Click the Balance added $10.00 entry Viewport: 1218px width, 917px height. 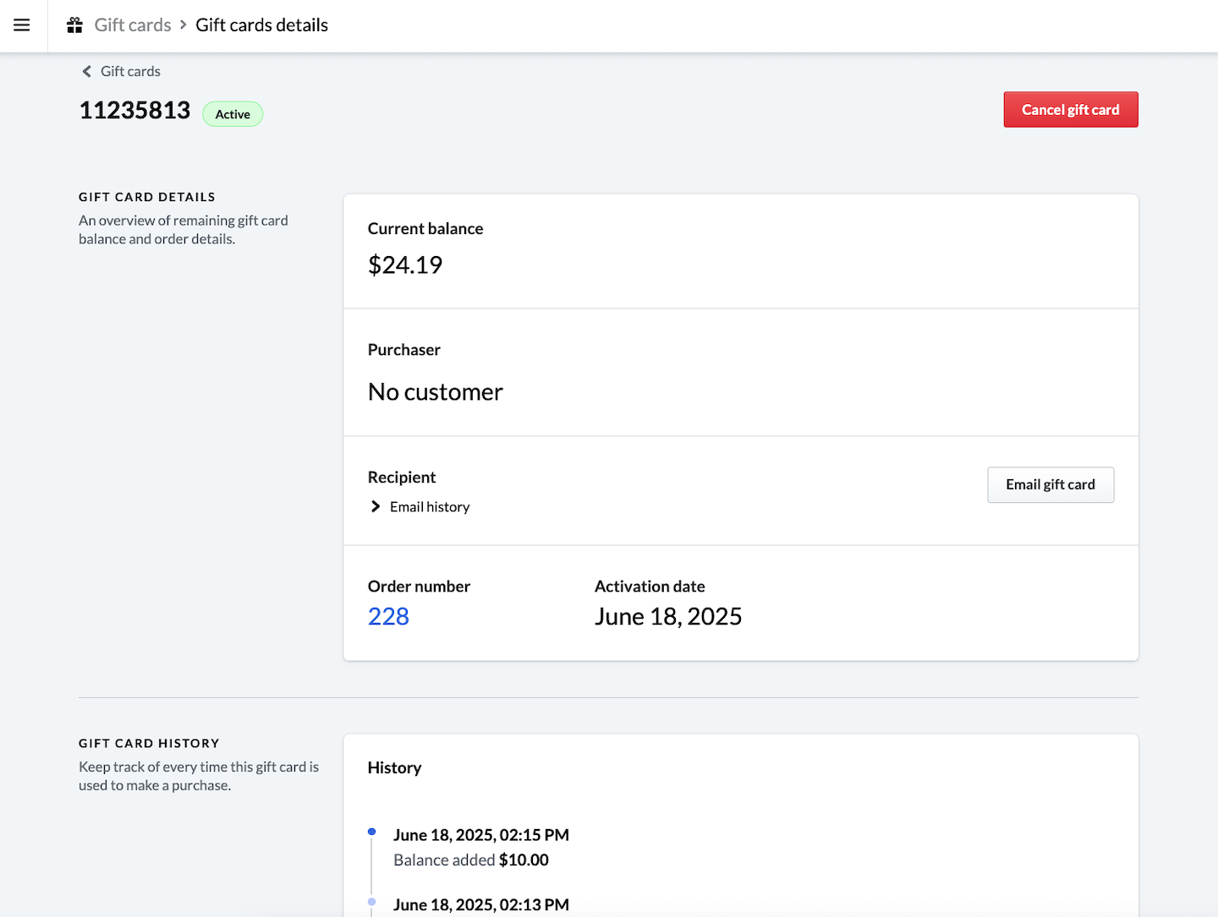coord(471,860)
